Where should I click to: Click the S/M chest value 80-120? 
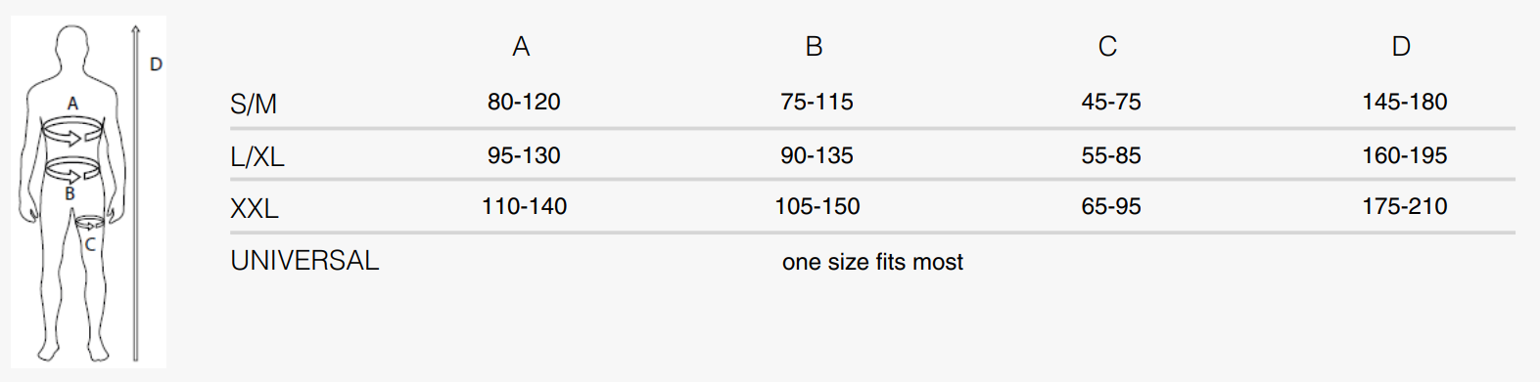[x=524, y=102]
